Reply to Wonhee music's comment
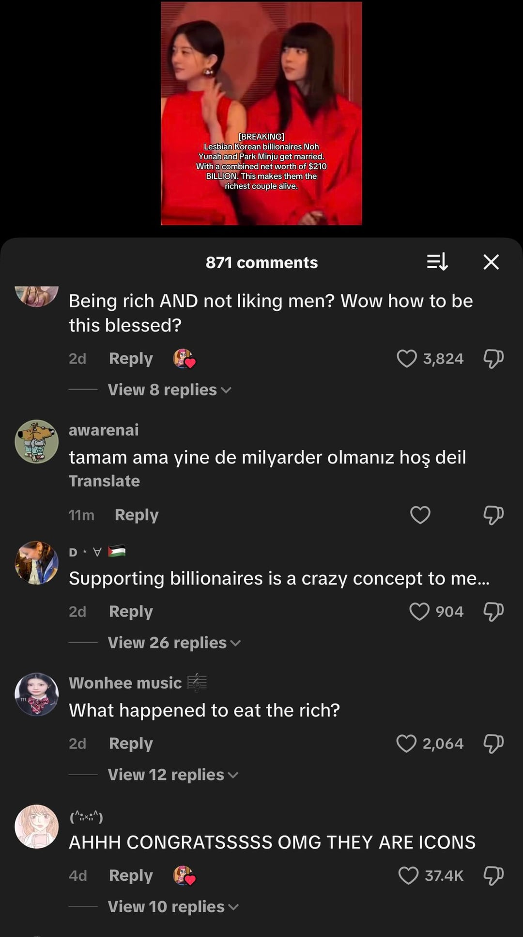523x937 pixels. 131,744
